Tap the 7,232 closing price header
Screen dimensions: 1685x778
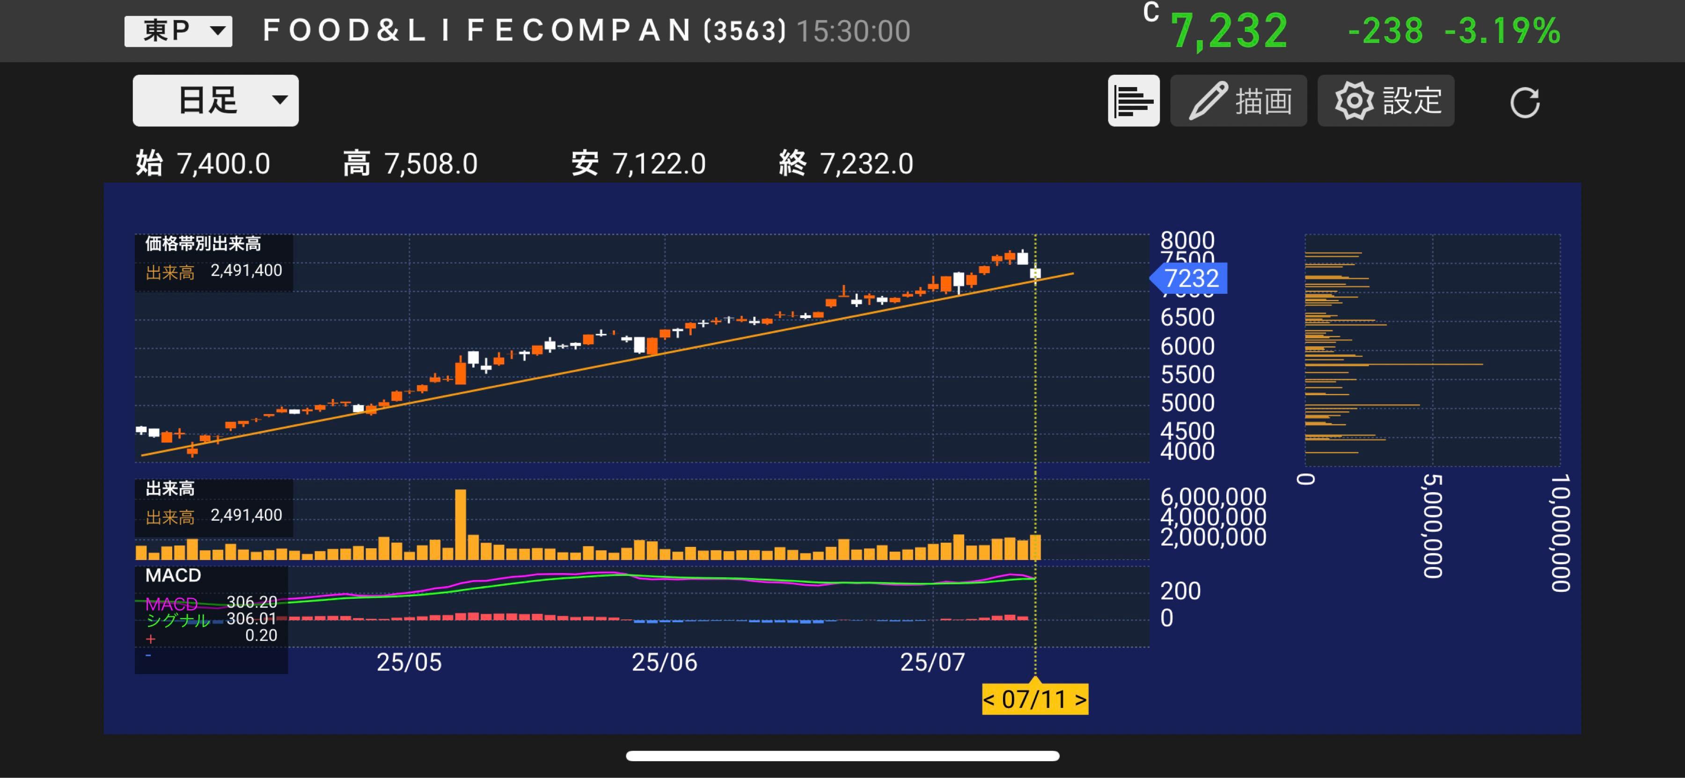coord(1229,31)
